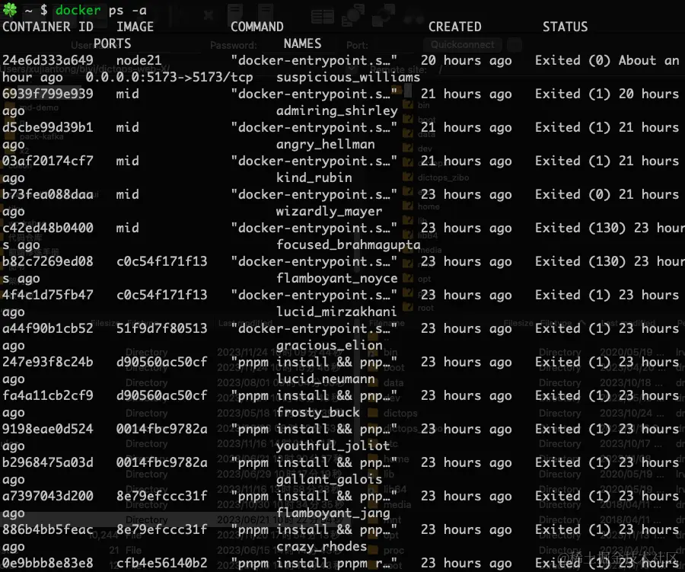Click container name frosty_buck
This screenshot has height=572, width=685.
point(317,412)
